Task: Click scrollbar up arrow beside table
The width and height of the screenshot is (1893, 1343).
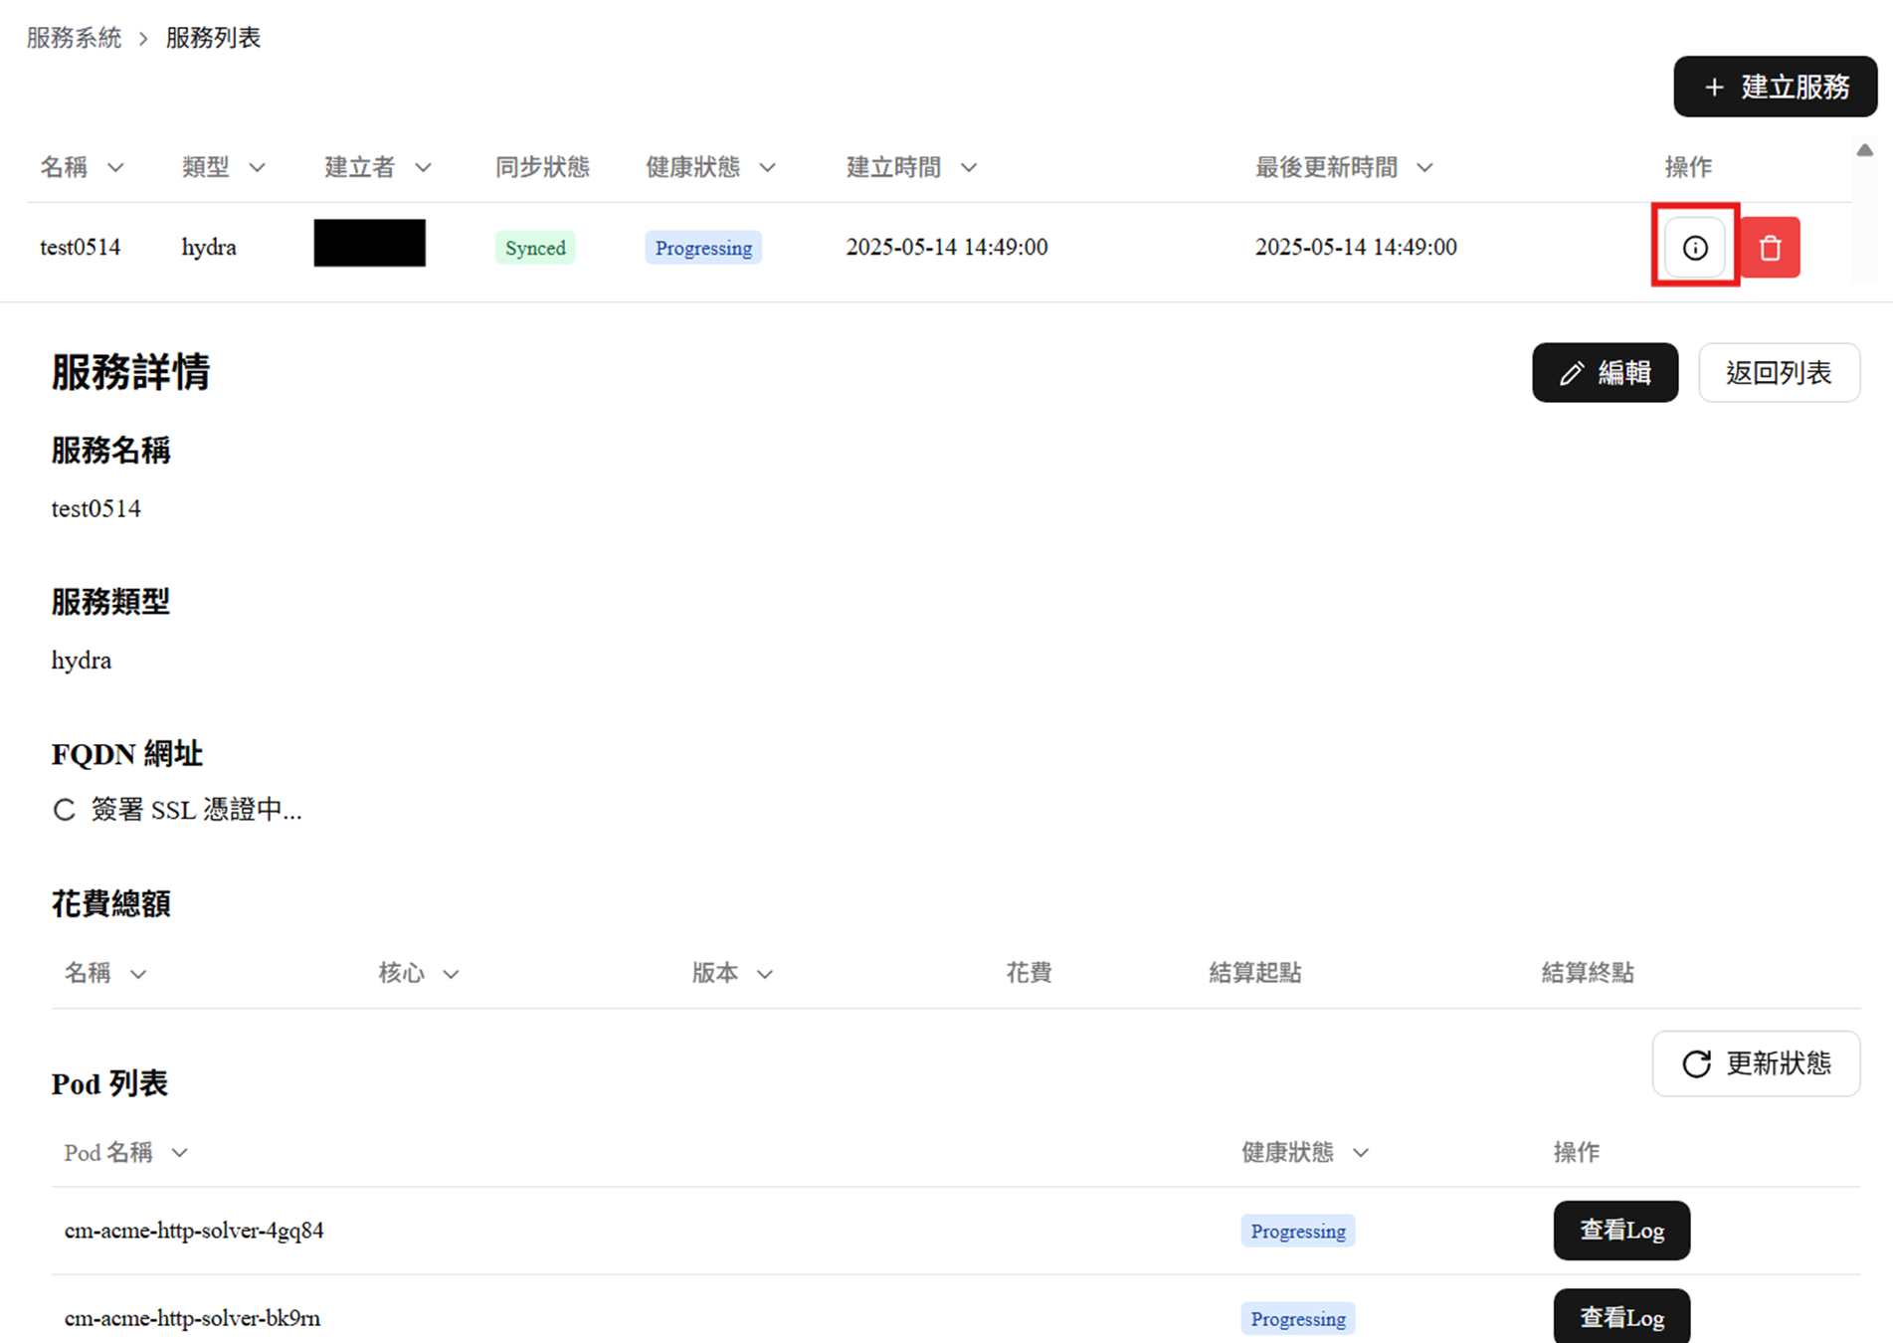Action: pyautogui.click(x=1865, y=150)
